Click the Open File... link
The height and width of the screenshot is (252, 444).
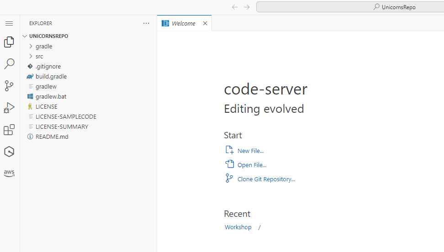(252, 165)
